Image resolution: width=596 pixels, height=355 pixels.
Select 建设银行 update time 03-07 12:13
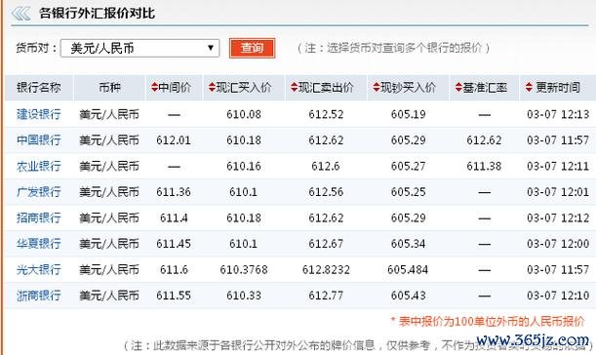pyautogui.click(x=558, y=114)
